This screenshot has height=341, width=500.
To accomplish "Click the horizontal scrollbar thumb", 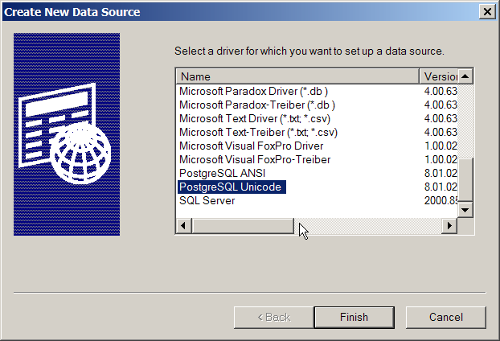I will point(243,225).
